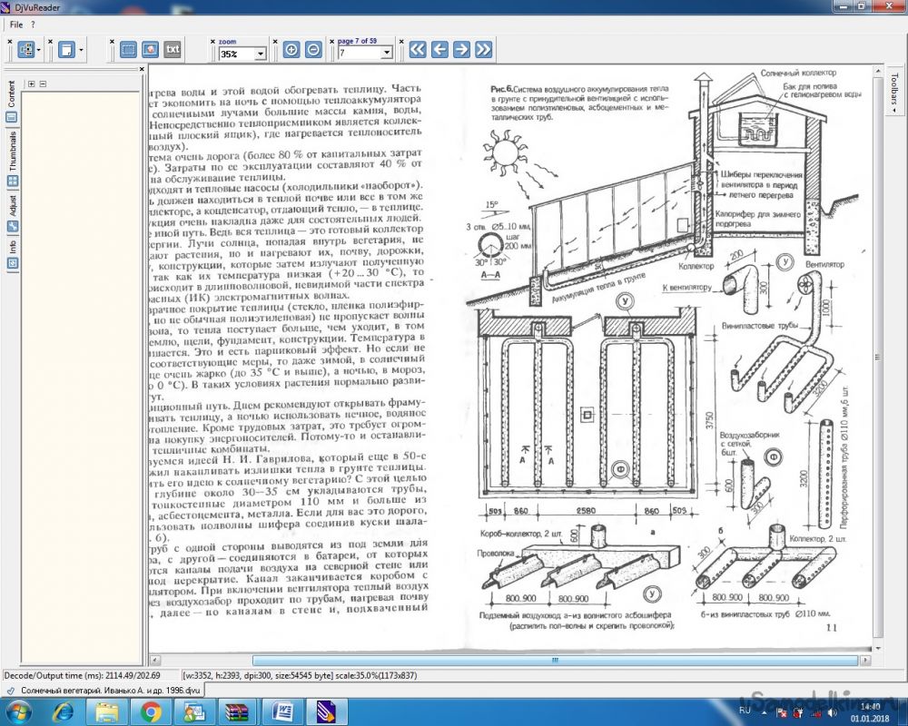Zoom in with the plus magnifier button
This screenshot has width=908, height=726.
291,50
